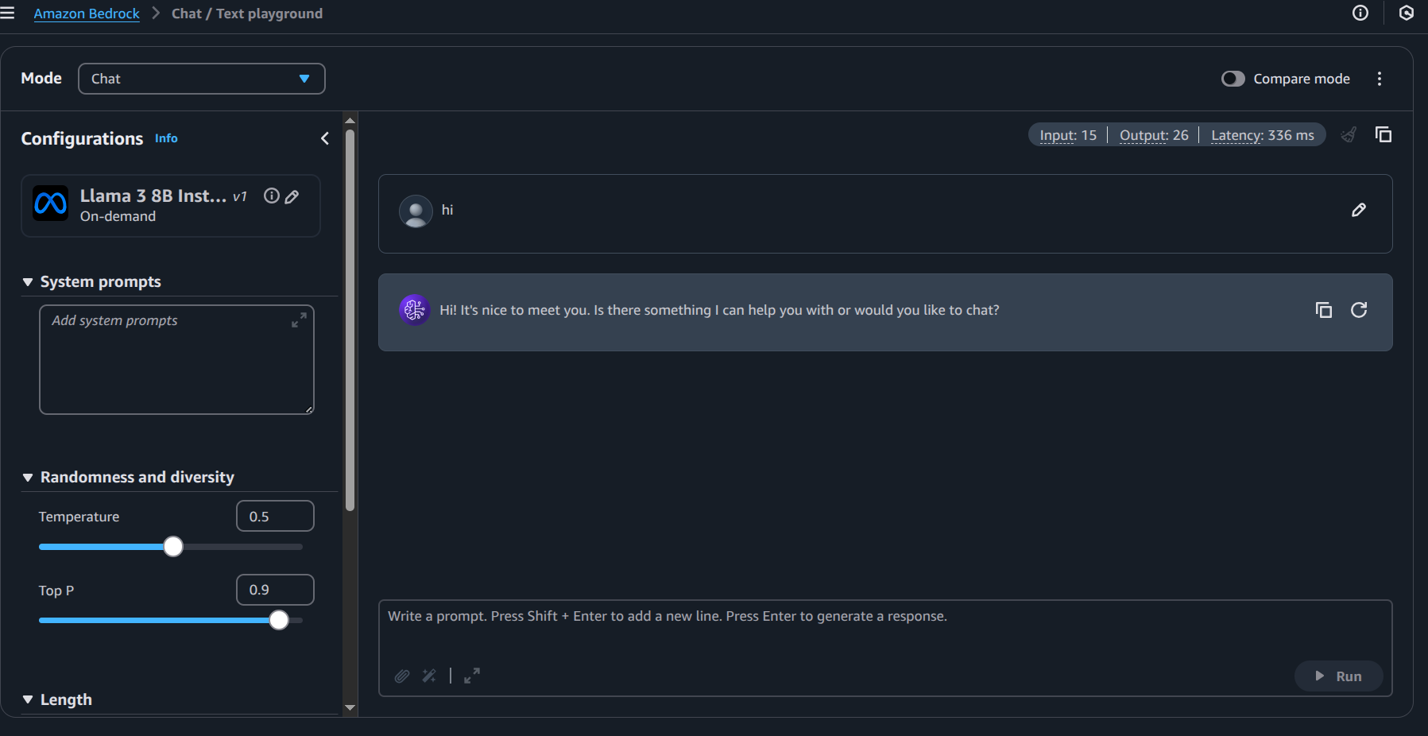Click the Latency: 336 ms metric
Image resolution: width=1428 pixels, height=736 pixels.
tap(1263, 135)
